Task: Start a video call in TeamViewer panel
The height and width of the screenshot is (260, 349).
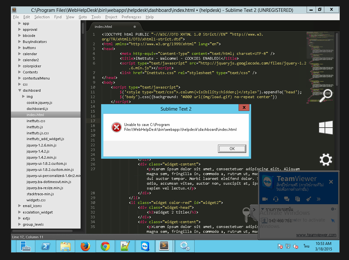Action: point(265,199)
